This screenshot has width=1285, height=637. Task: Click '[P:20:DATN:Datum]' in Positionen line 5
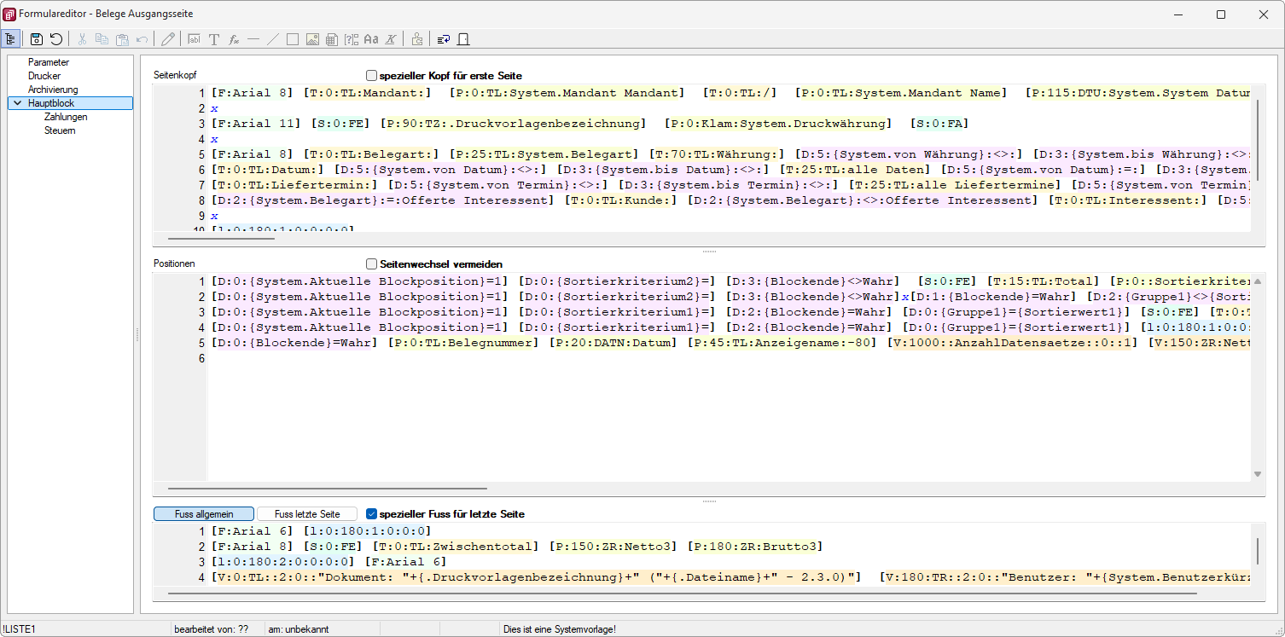614,343
